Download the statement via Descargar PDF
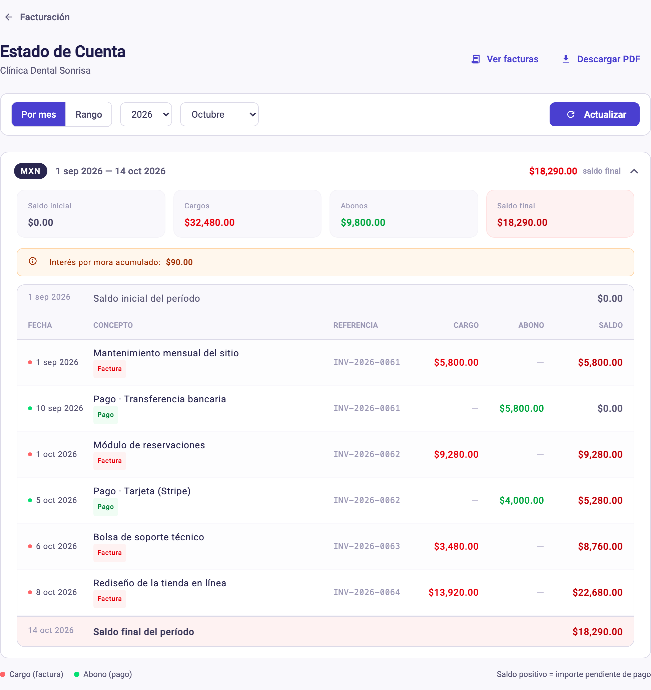This screenshot has width=651, height=690. click(601, 59)
